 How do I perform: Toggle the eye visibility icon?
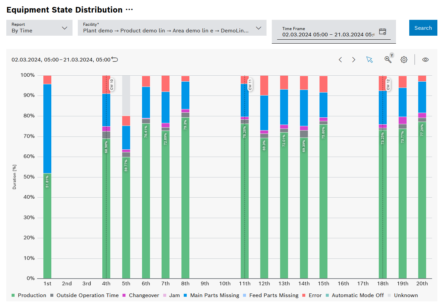point(425,60)
